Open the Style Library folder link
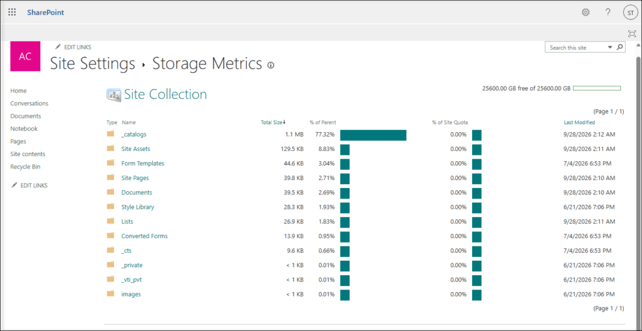The width and height of the screenshot is (642, 331). coord(138,207)
